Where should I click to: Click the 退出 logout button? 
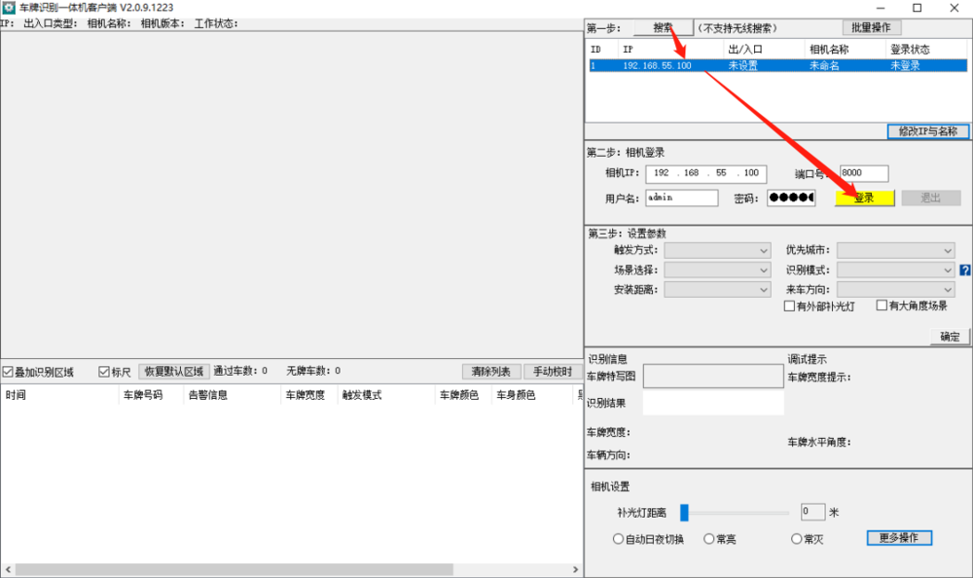coord(931,199)
